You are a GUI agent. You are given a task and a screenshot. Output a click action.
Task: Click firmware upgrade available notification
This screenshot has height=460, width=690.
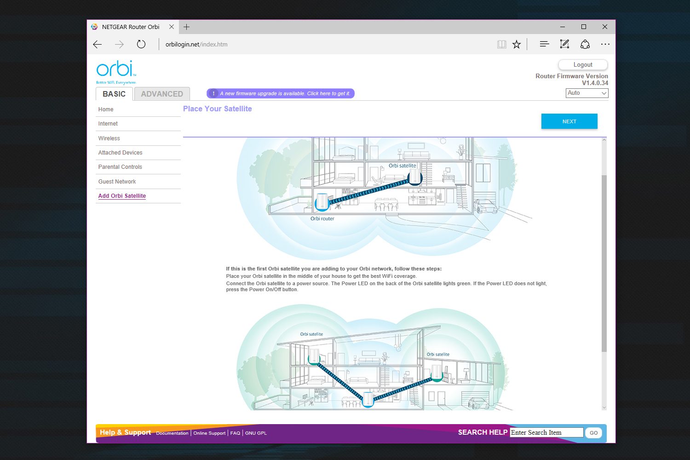(281, 93)
